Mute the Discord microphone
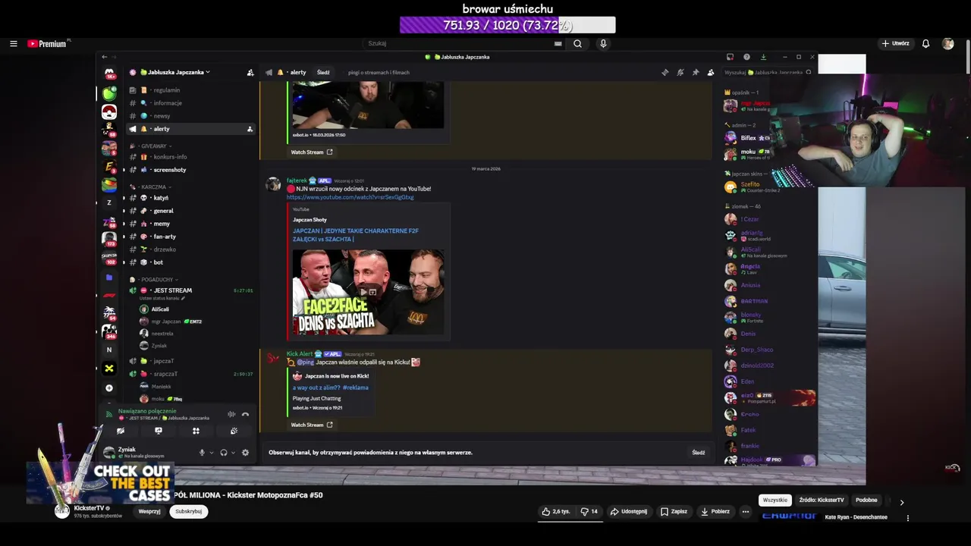This screenshot has height=546, width=971. (x=202, y=453)
